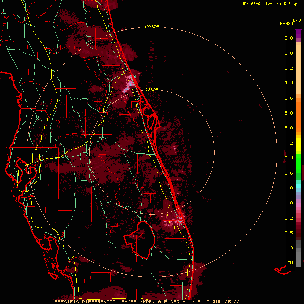
Task: Click the high-KDP storm core north of the 50 NMI label
Action: click(x=129, y=83)
